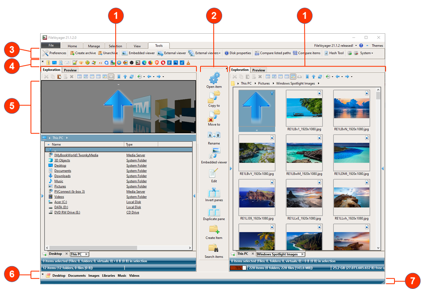Click the Duplicate pane icon

click(x=214, y=211)
